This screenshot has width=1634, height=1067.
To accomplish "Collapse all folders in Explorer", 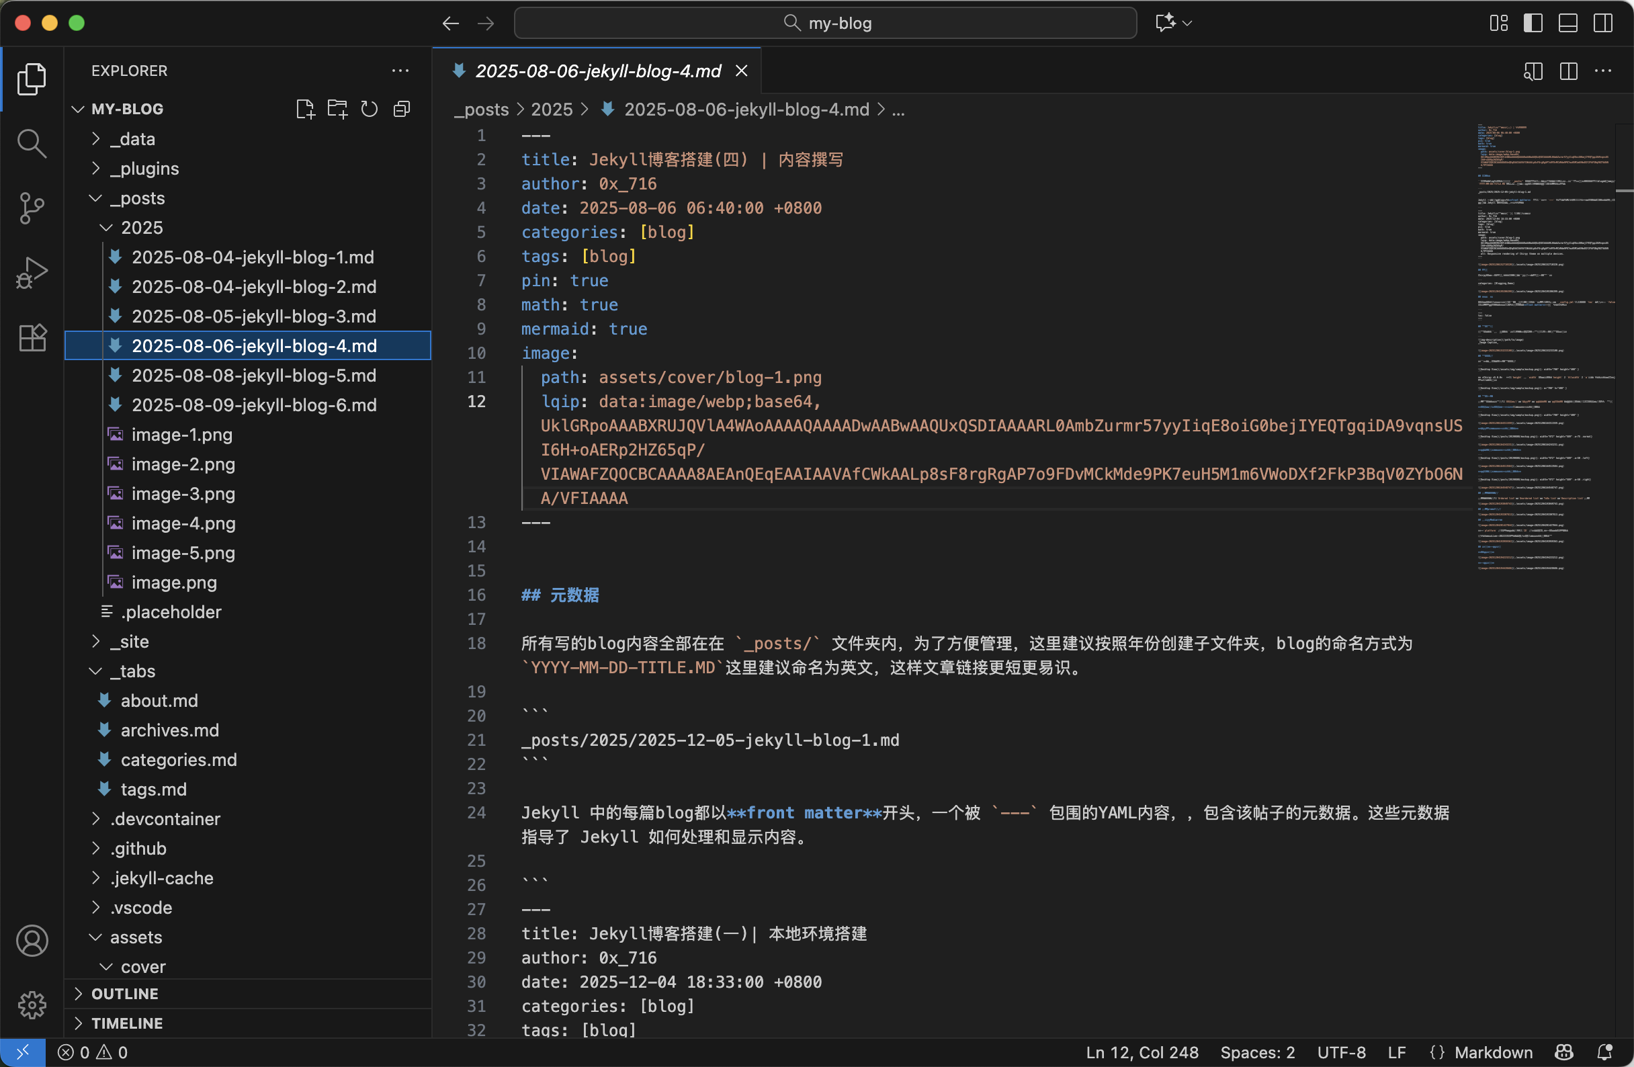I will pyautogui.click(x=401, y=108).
